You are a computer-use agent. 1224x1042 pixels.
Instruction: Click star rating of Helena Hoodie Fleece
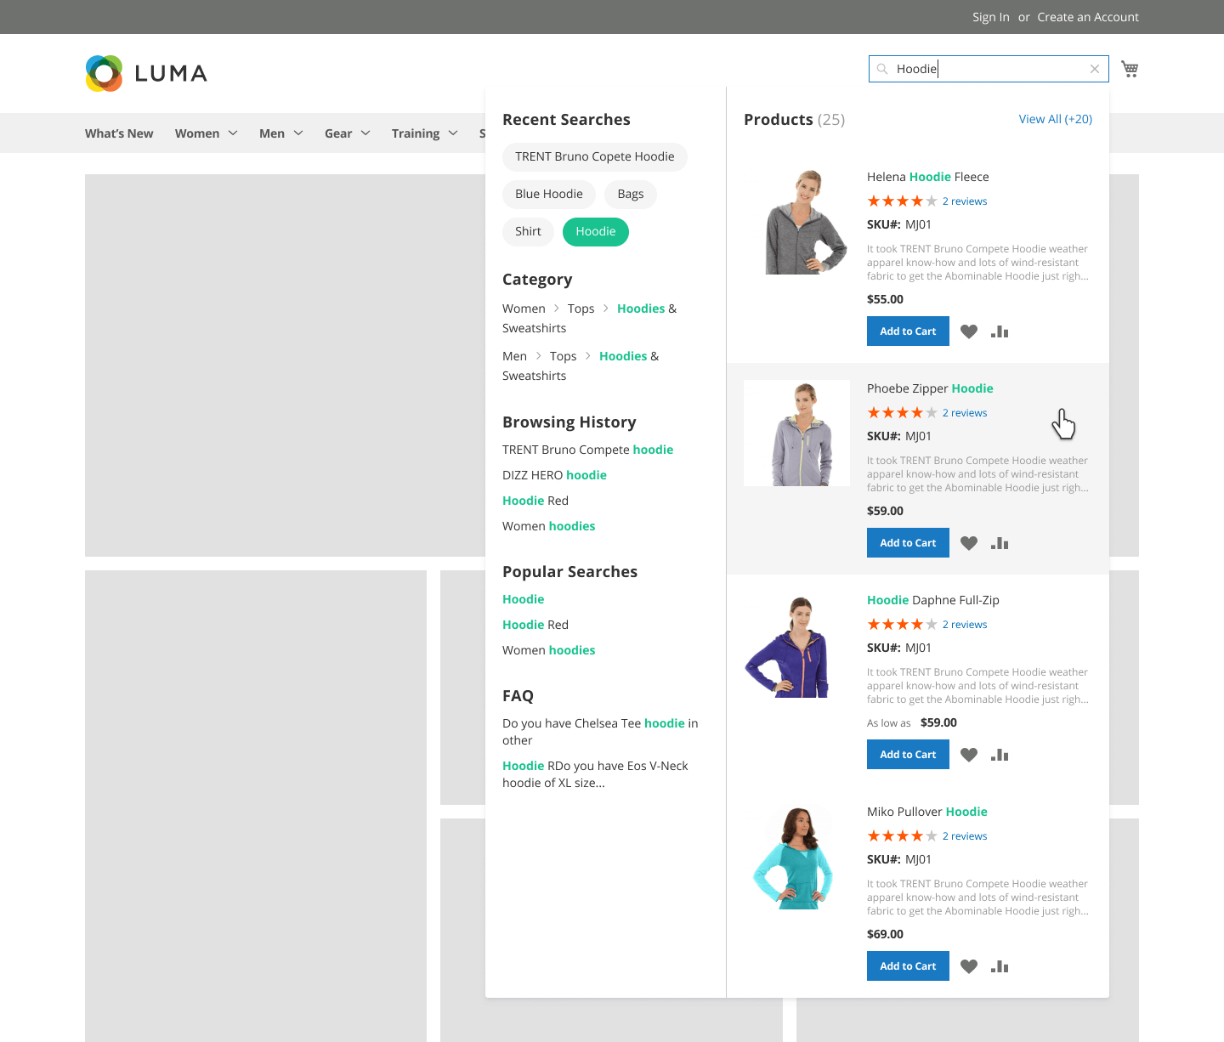[902, 201]
